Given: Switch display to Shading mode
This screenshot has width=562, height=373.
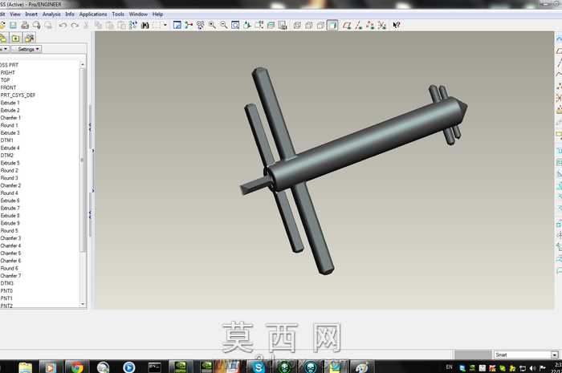Looking at the screenshot, I should 332,25.
